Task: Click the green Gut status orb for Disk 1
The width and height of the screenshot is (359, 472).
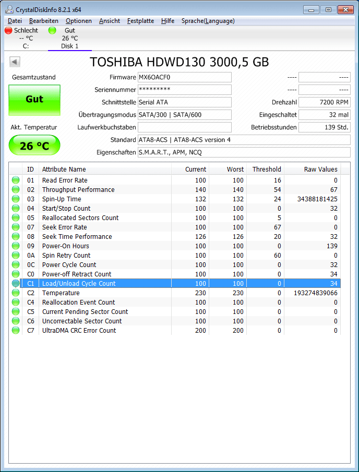Action: (x=52, y=30)
